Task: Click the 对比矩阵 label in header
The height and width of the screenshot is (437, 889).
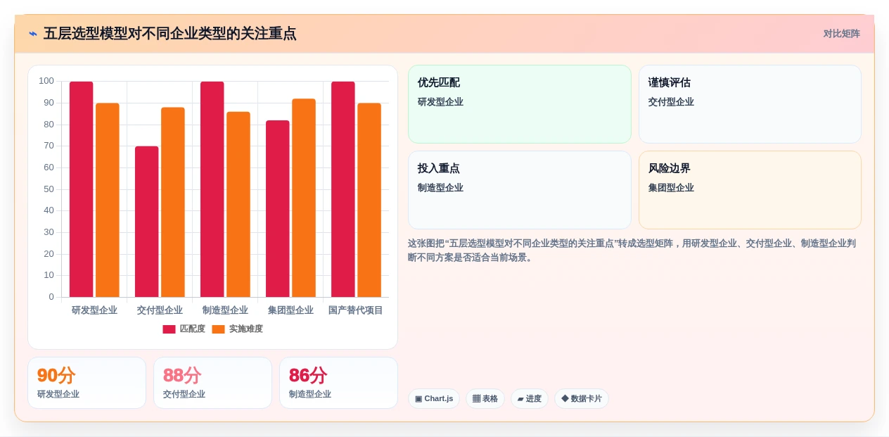Action: pyautogui.click(x=841, y=34)
